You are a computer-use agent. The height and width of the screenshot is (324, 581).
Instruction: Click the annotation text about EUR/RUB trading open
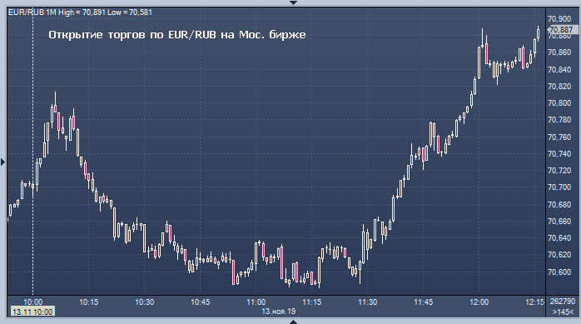[x=177, y=35]
